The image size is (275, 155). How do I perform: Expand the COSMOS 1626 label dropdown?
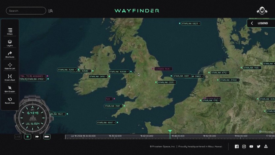tap(171, 69)
